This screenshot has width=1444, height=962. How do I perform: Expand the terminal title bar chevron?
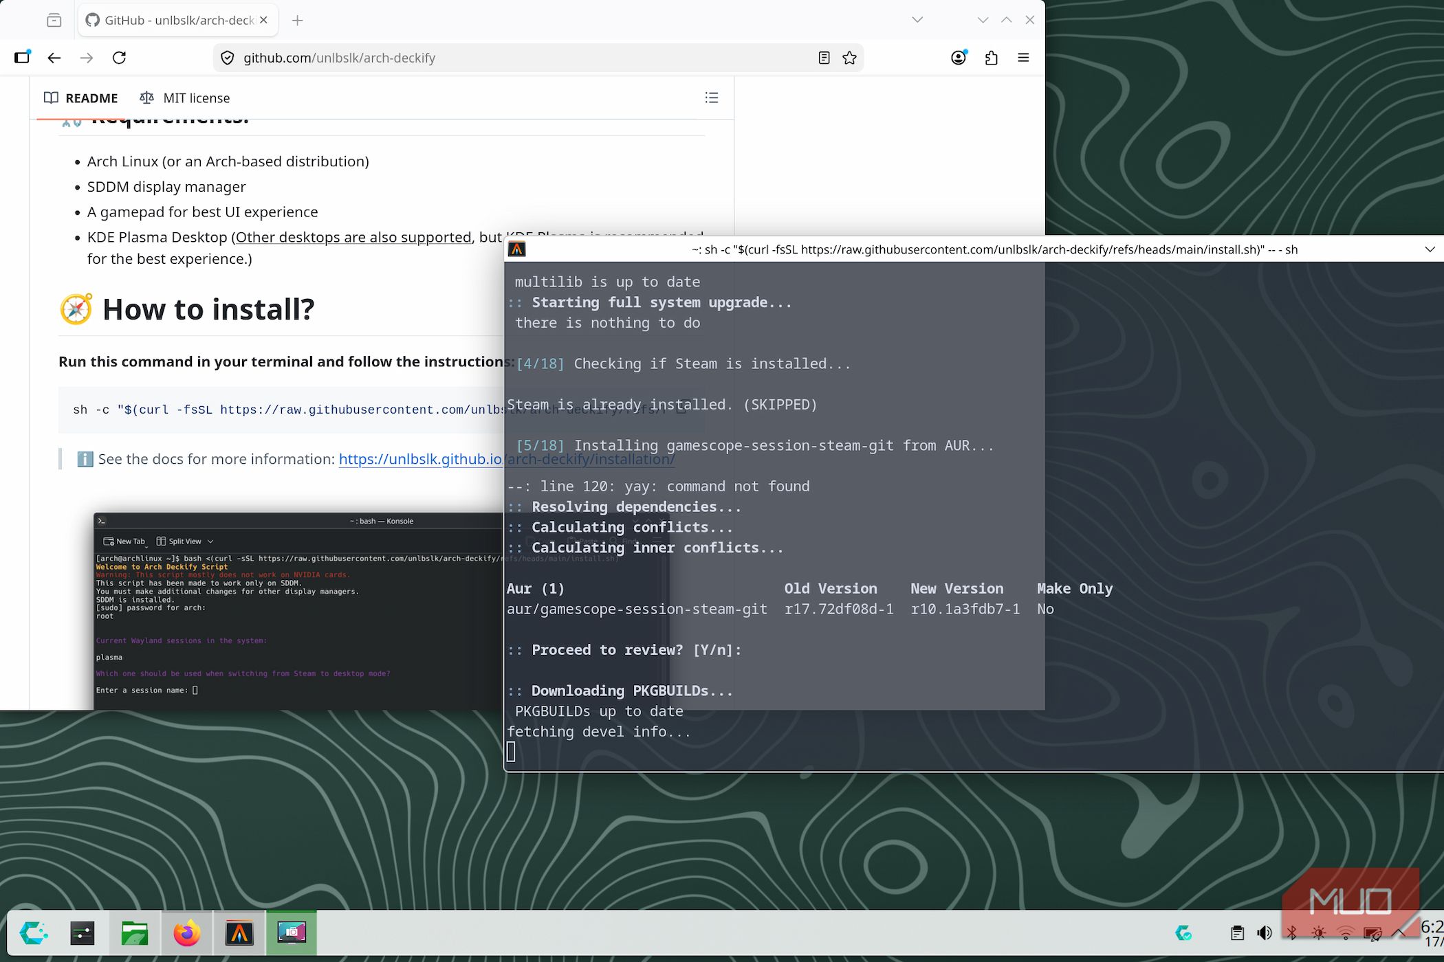point(1430,249)
